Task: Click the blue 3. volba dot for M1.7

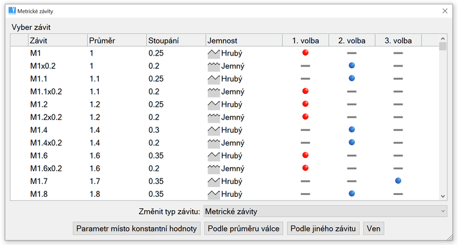Action: [x=398, y=181]
